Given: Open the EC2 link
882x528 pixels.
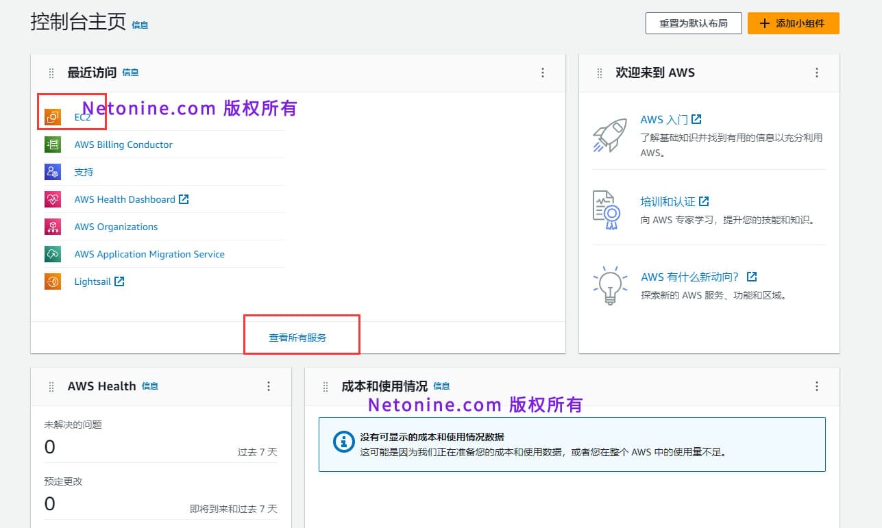Looking at the screenshot, I should coord(82,117).
